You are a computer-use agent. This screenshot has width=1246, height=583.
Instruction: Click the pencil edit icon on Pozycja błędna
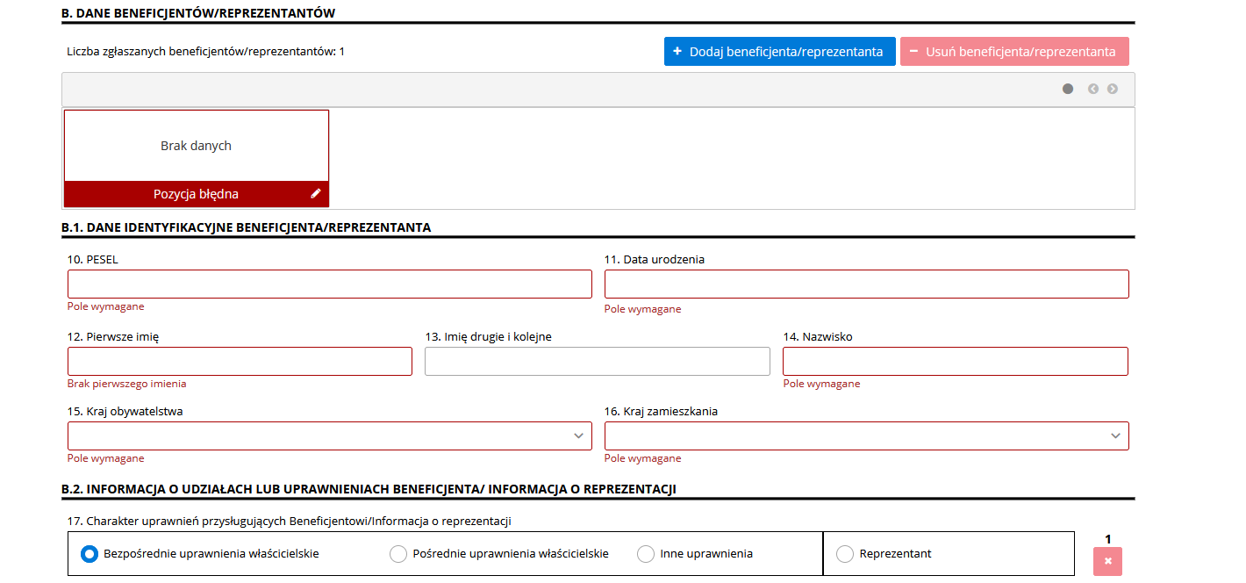click(x=316, y=193)
